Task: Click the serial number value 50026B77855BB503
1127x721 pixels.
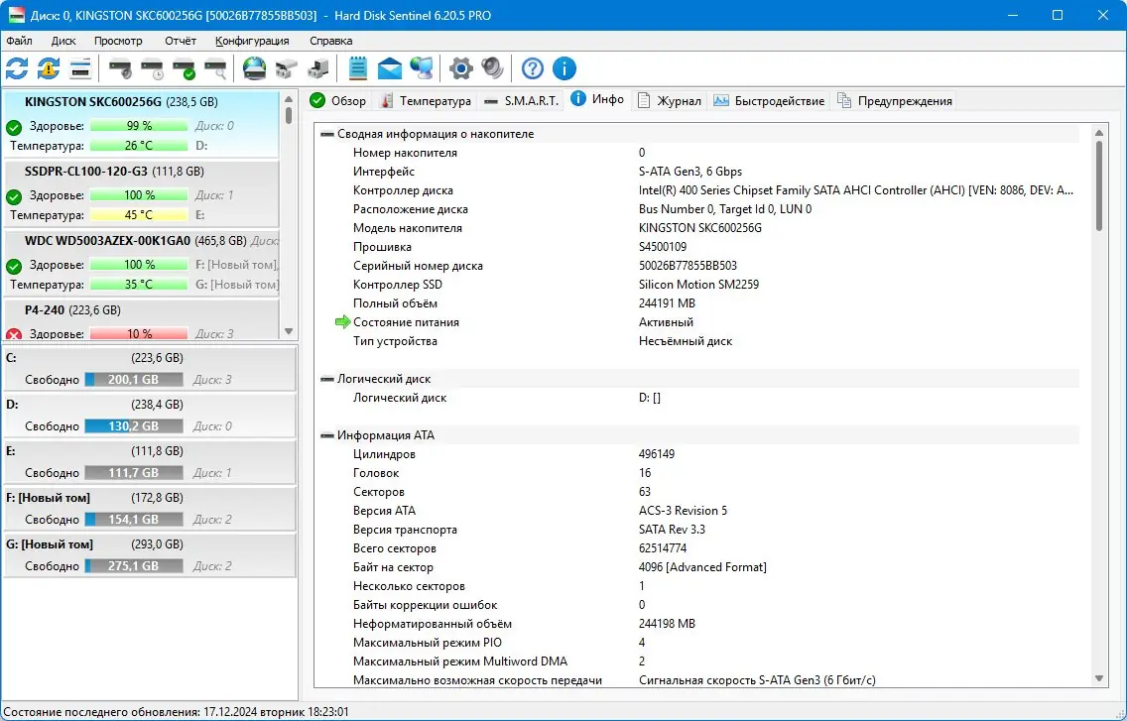Action: tap(688, 266)
